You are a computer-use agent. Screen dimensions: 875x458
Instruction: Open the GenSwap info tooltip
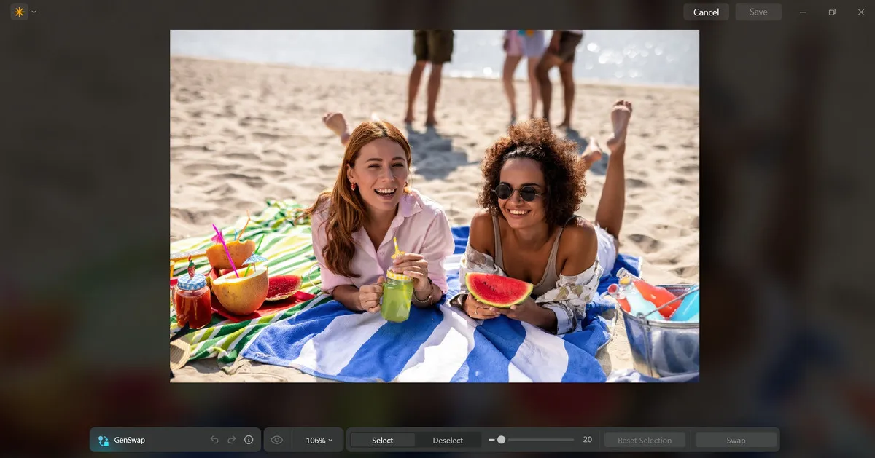pos(249,440)
